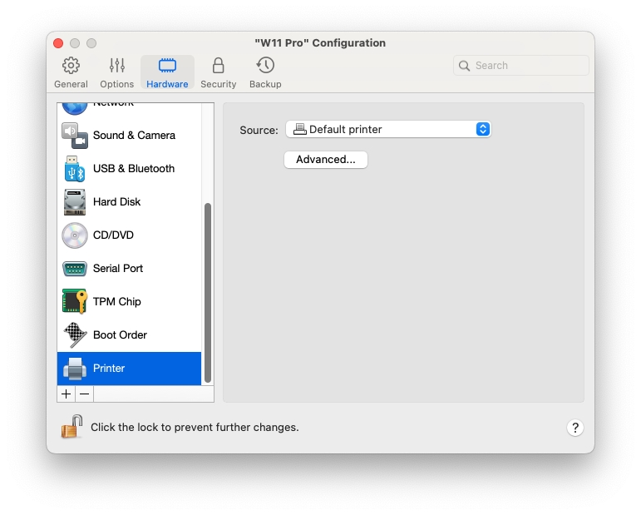Select the Sound & Camera icon
641x515 pixels.
pyautogui.click(x=74, y=135)
